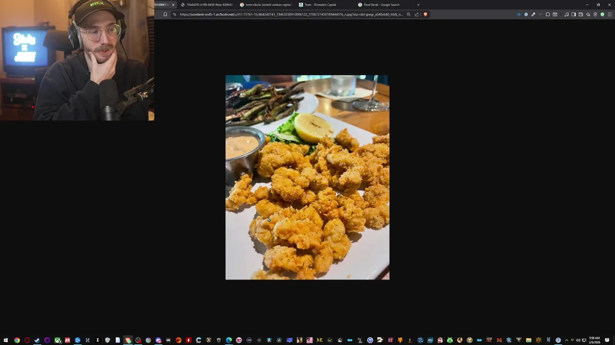Open Discord from the taskbar

(x=158, y=340)
